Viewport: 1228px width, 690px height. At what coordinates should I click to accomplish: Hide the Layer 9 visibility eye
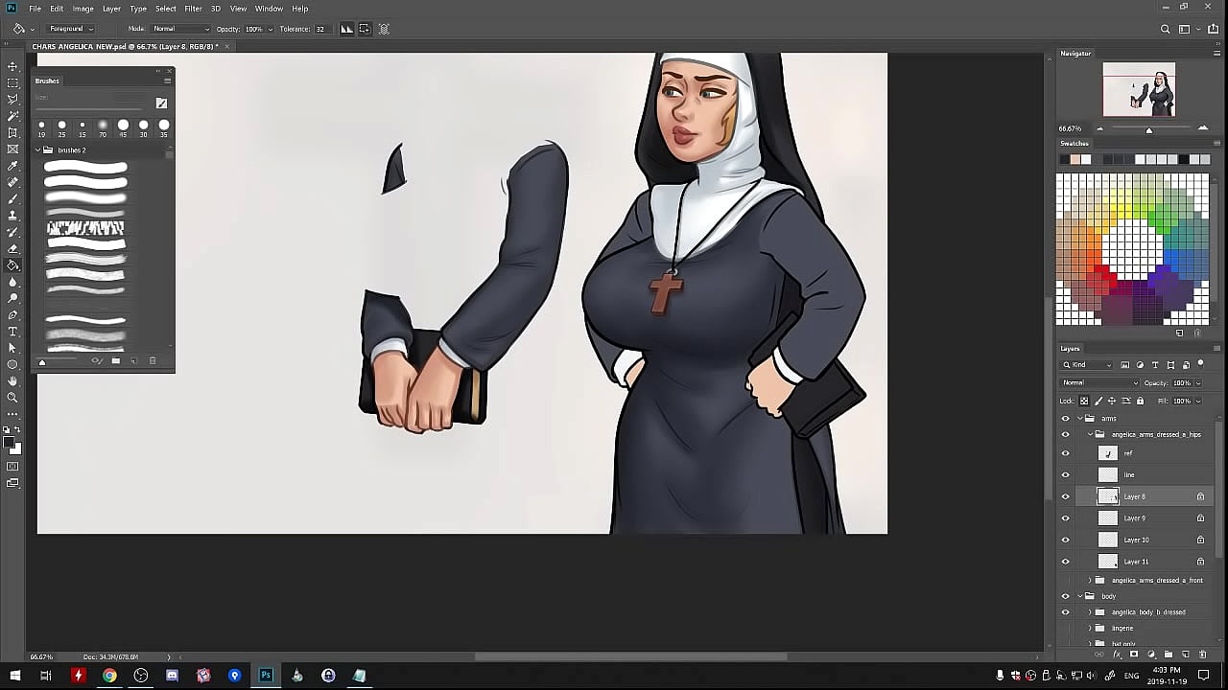coord(1065,518)
